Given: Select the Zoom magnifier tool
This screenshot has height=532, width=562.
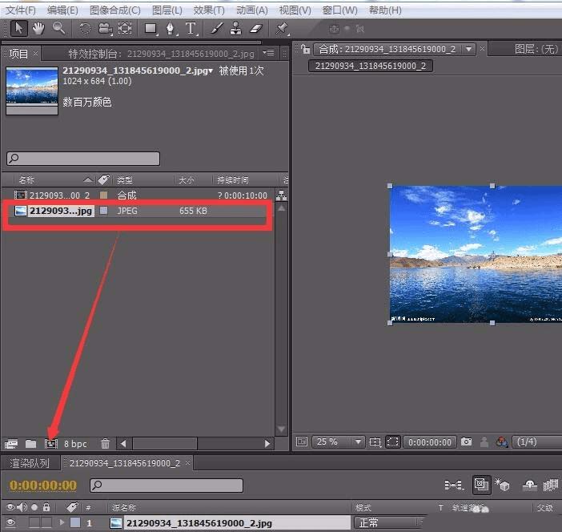Looking at the screenshot, I should (x=58, y=28).
